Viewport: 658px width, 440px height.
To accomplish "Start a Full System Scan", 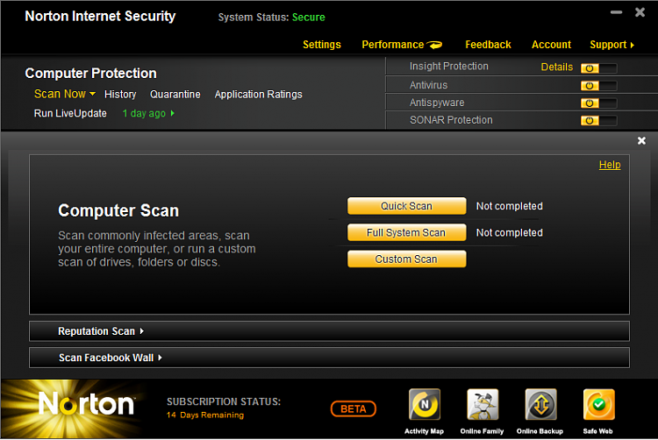I will (x=406, y=232).
